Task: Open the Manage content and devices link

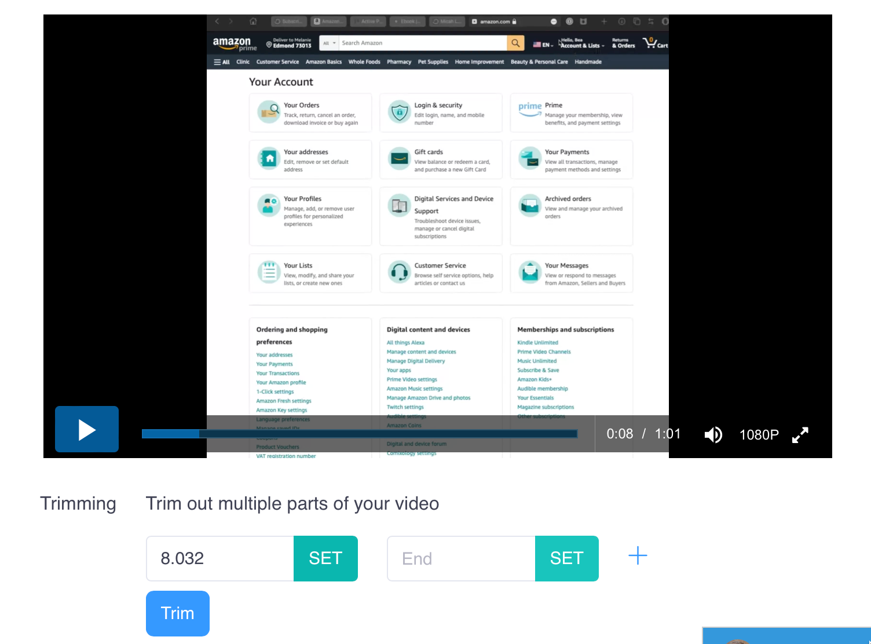Action: (x=421, y=352)
